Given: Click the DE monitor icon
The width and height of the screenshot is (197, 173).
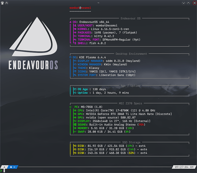Looking at the screenshot, I should pos(71,57).
